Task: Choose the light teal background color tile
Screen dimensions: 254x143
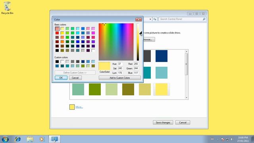Action: coord(162,73)
